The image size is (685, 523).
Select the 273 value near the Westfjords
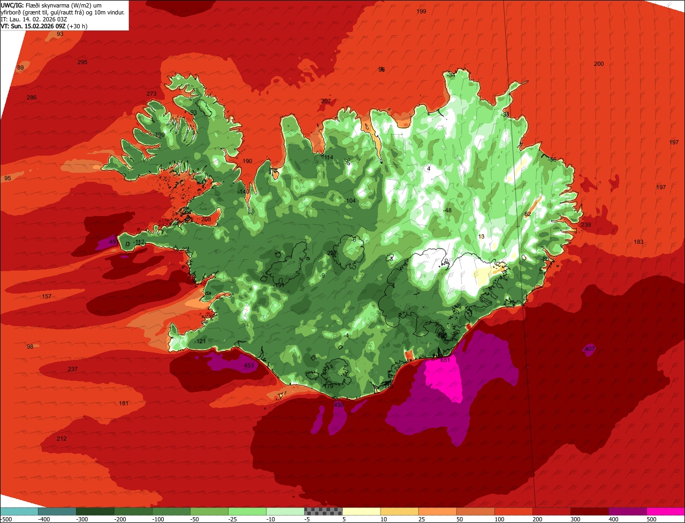[151, 94]
